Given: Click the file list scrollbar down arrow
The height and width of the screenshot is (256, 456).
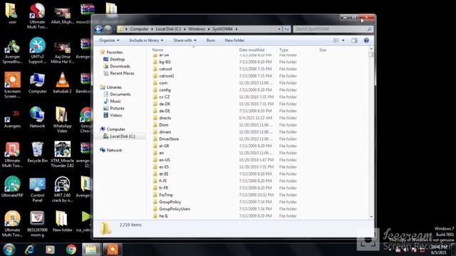Looking at the screenshot, I should click(x=371, y=217).
